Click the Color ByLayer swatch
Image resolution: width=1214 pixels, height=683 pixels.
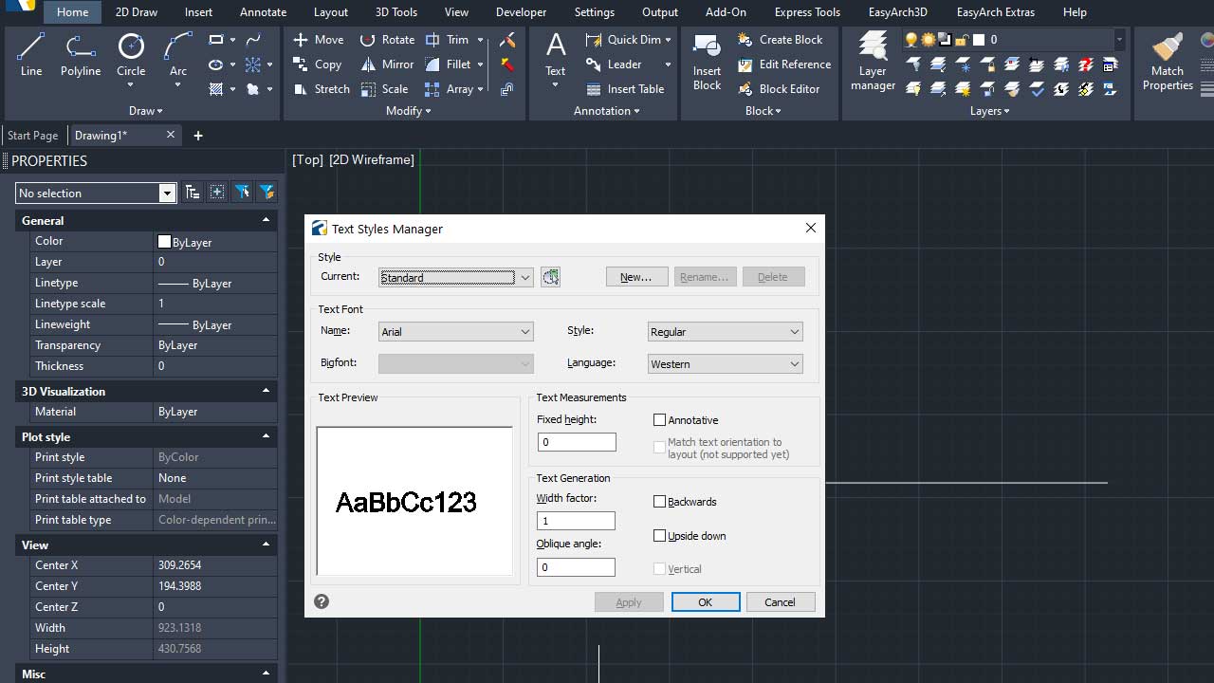coord(165,242)
